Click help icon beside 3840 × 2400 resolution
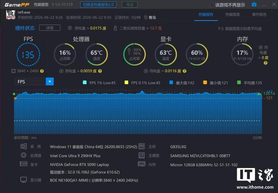Viewport: 278px width, 193px height. click(42, 71)
